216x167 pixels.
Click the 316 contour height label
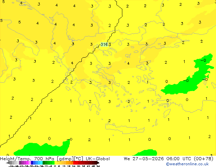(x=104, y=44)
